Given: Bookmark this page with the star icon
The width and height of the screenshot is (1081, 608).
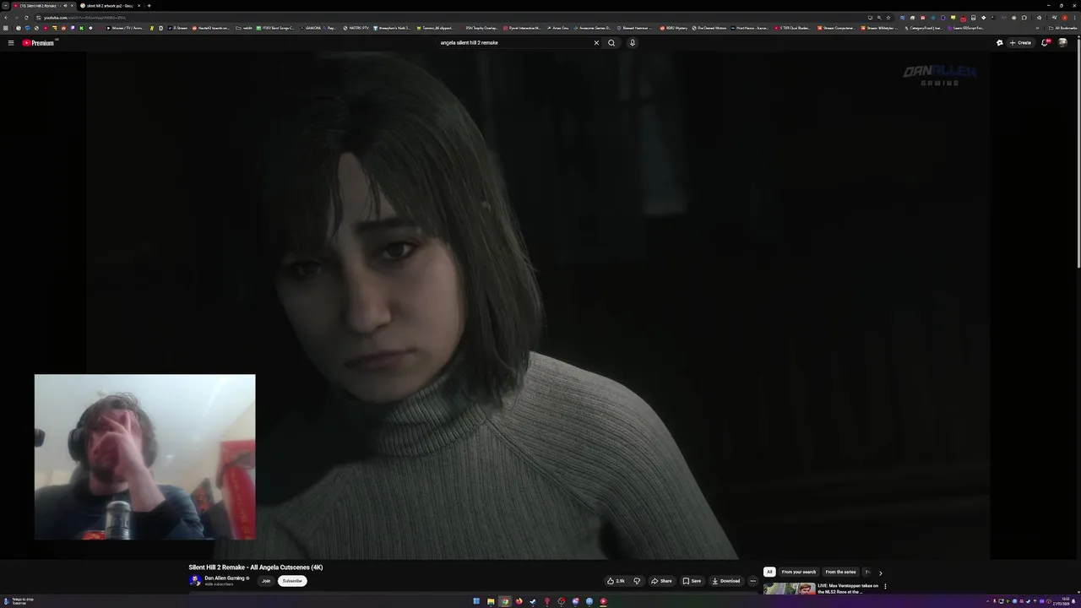Looking at the screenshot, I should (x=888, y=18).
